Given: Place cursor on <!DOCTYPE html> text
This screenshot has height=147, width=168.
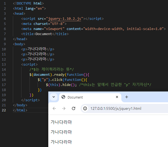Looking at the screenshot, I should tap(28, 3).
